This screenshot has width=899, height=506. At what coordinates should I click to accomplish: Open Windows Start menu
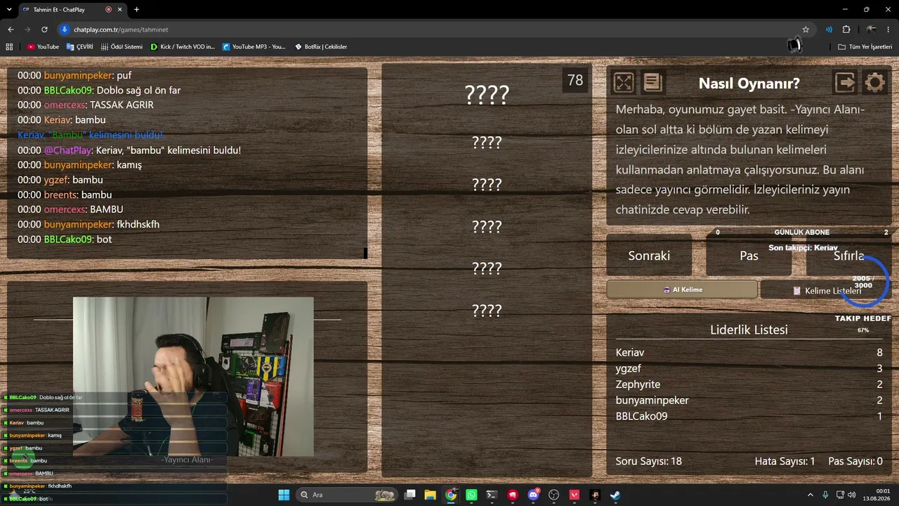(x=284, y=495)
